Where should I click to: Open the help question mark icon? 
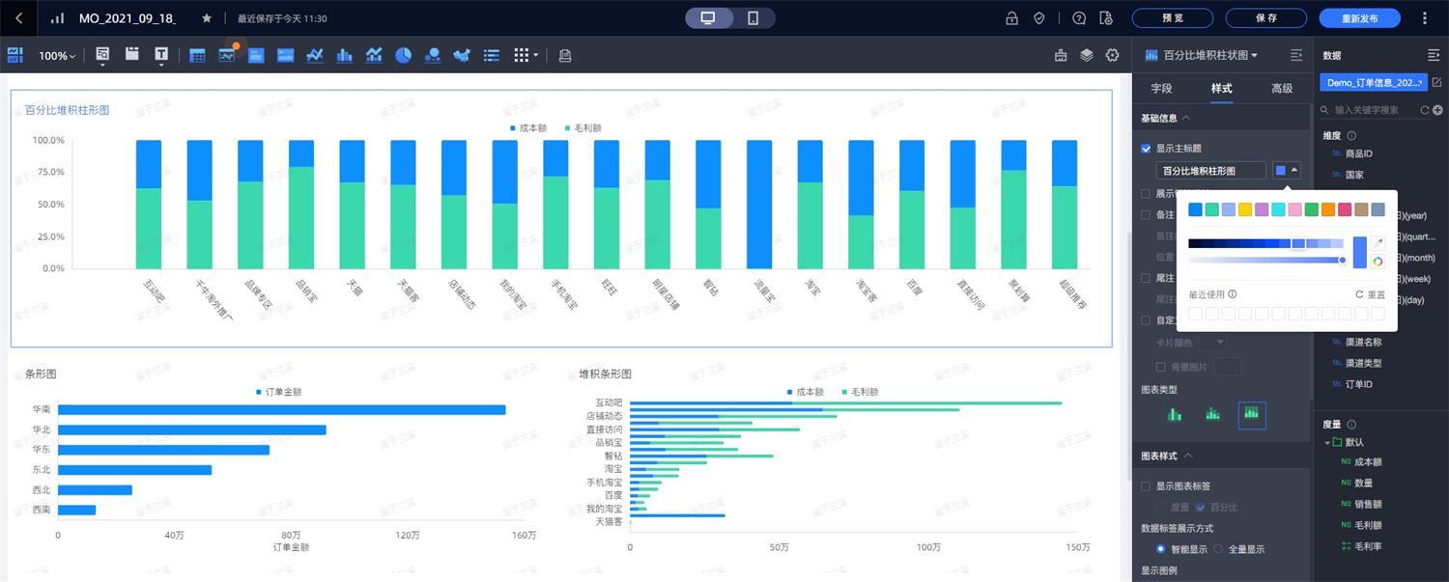[1079, 18]
